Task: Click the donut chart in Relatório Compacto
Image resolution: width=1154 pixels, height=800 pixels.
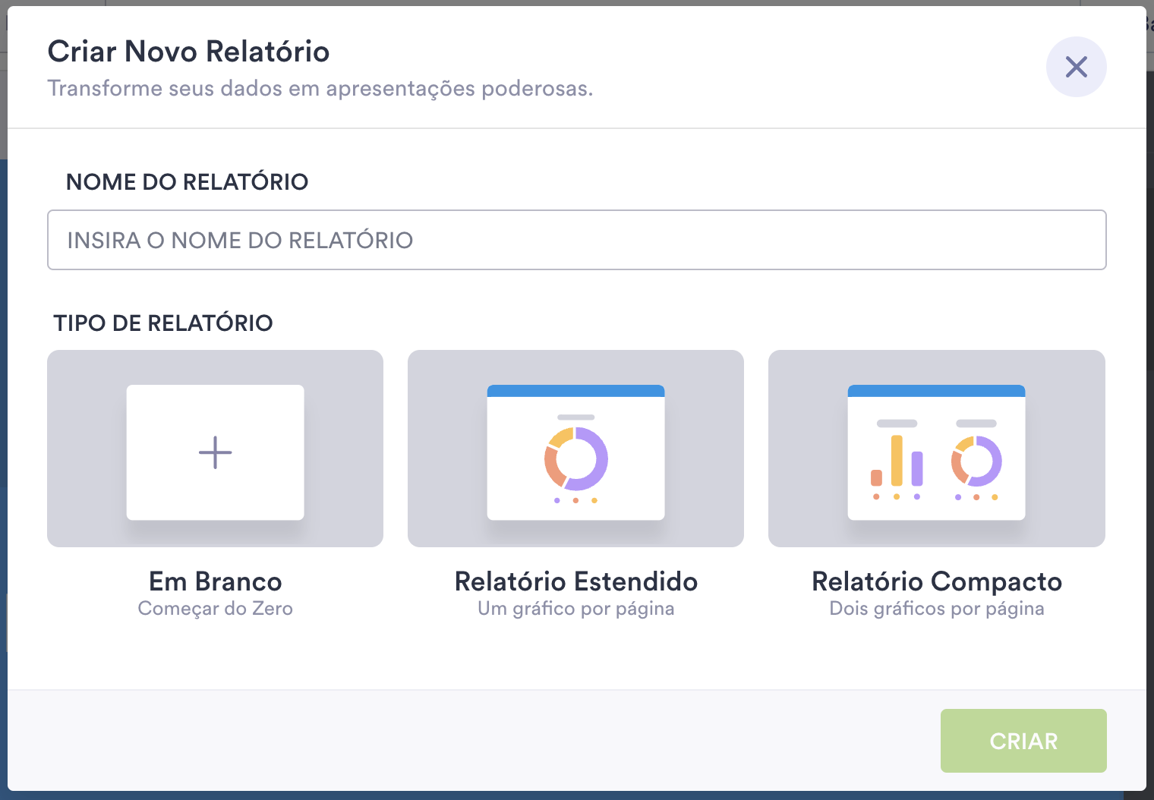Action: click(976, 461)
